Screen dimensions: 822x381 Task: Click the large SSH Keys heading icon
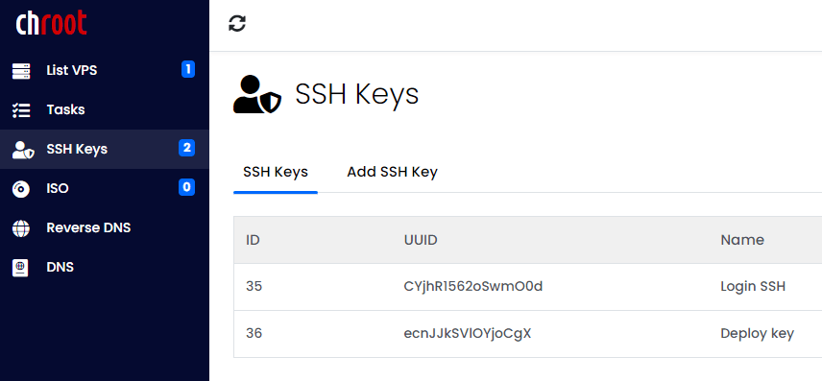[x=257, y=94]
